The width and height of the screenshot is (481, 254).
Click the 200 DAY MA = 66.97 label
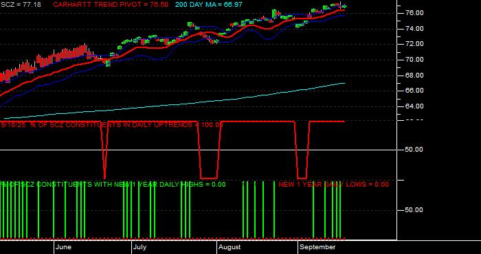209,5
